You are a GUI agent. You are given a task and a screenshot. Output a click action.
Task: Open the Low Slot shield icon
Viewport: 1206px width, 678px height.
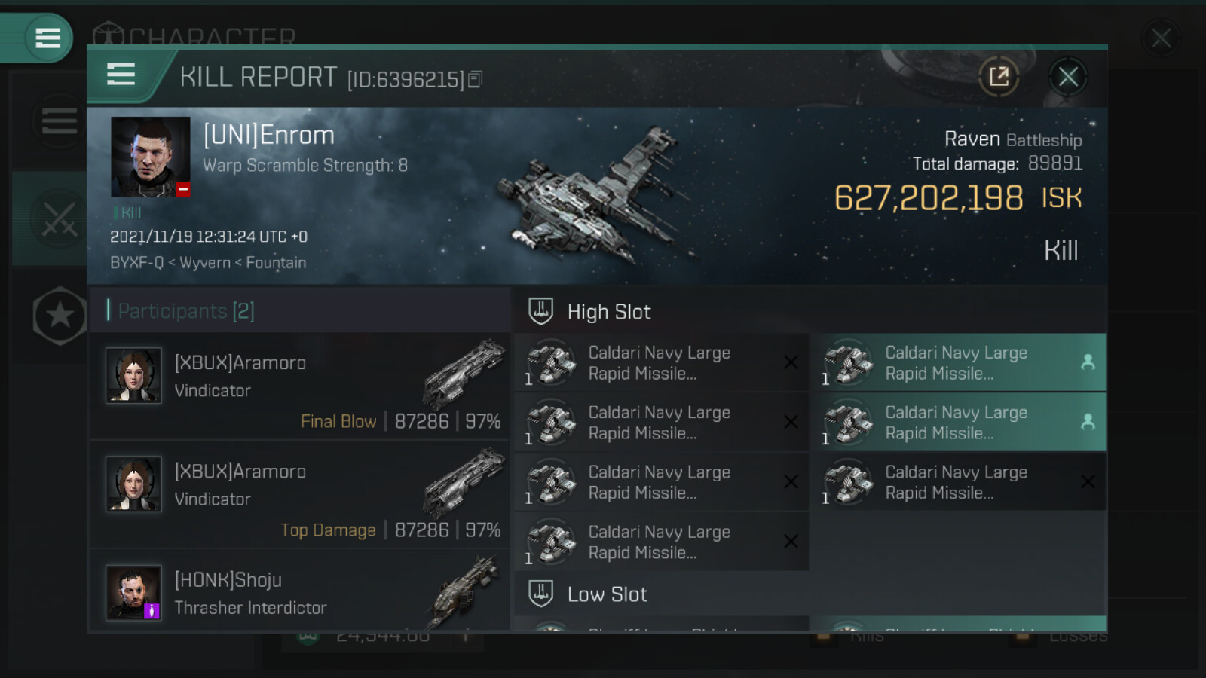tap(540, 594)
